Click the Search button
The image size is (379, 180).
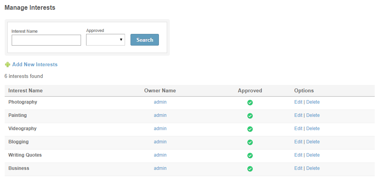(145, 40)
